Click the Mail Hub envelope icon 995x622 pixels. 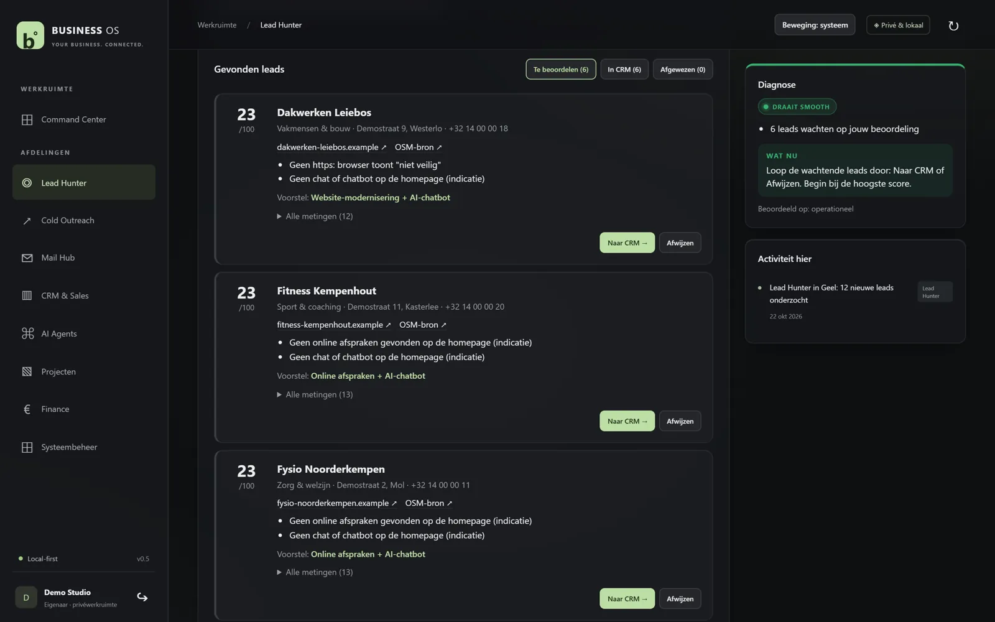tap(27, 258)
